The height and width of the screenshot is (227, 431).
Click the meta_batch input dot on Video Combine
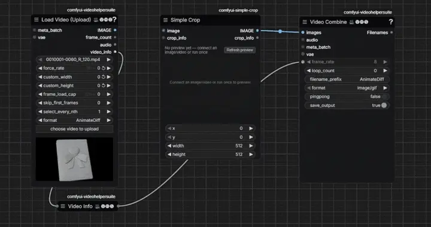[x=303, y=47]
